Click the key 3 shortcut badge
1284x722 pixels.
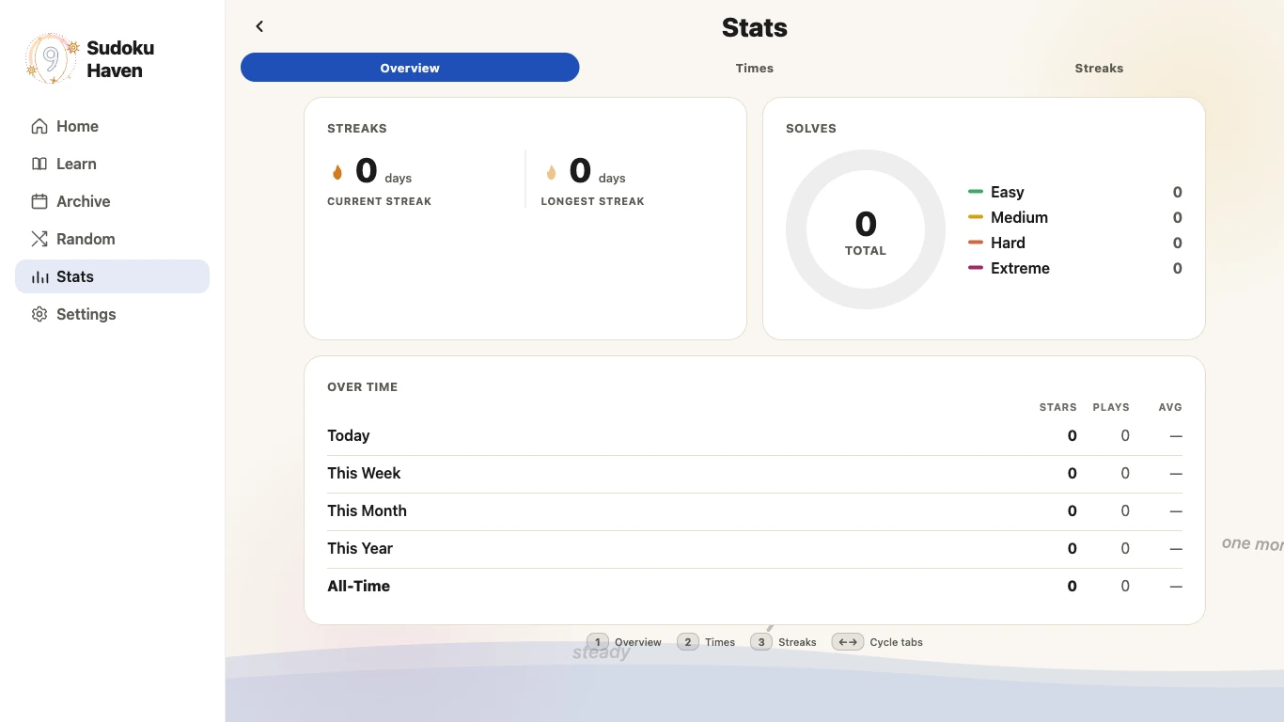point(760,642)
